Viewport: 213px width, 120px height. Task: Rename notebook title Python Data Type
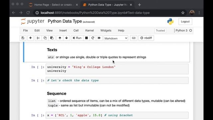[65, 21]
